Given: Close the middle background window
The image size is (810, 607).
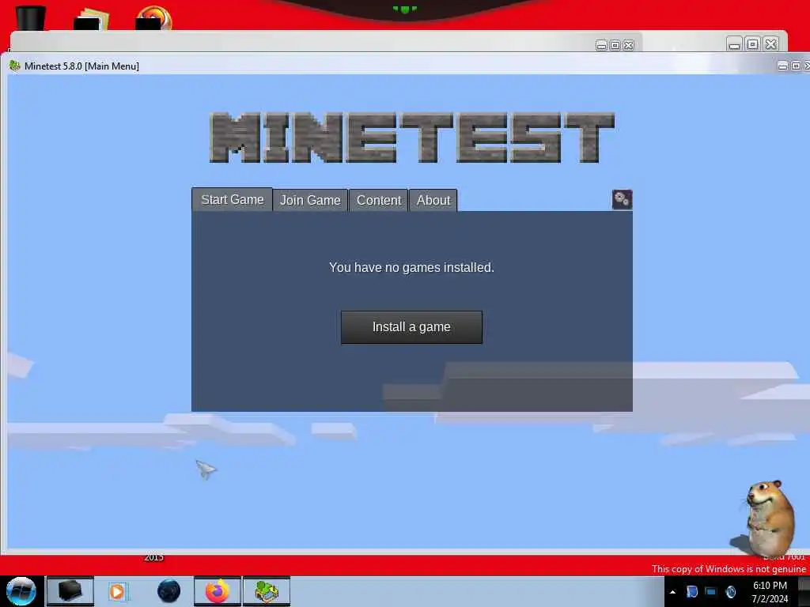Looking at the screenshot, I should click(628, 45).
